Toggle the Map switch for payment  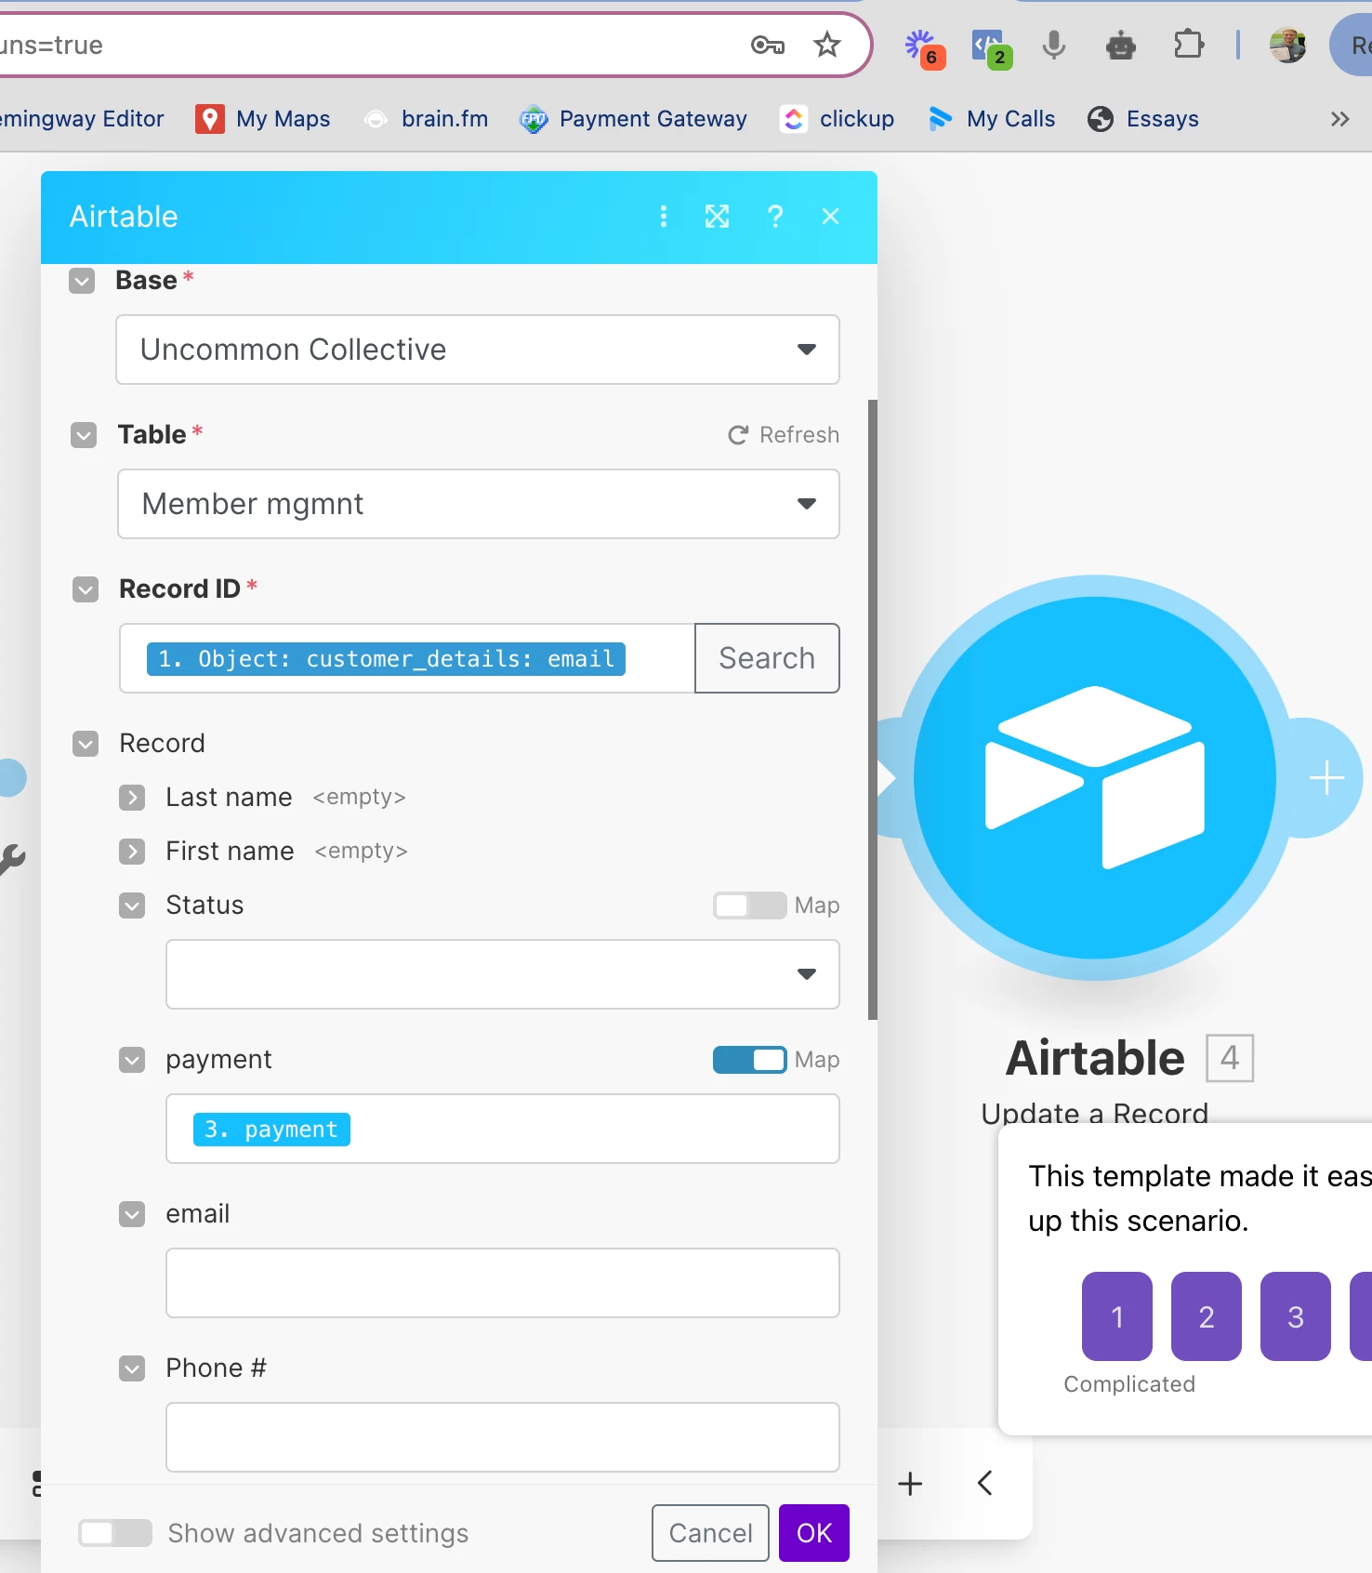pyautogui.click(x=749, y=1060)
